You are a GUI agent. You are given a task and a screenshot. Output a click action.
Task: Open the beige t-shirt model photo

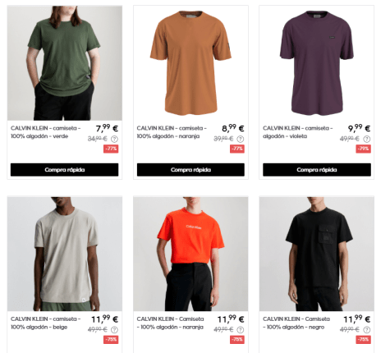coord(65,254)
